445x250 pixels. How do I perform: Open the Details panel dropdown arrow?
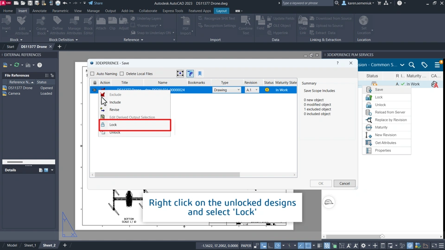[x=52, y=170]
